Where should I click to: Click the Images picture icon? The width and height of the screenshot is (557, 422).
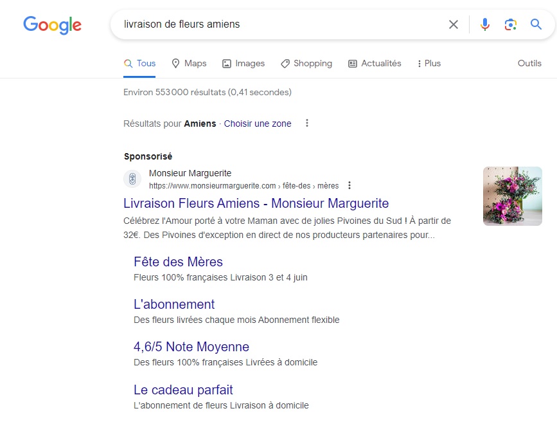click(x=227, y=64)
